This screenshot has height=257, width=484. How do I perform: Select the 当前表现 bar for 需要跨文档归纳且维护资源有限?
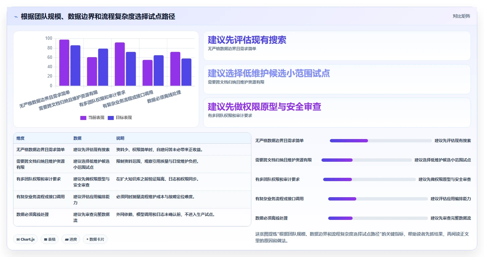(x=92, y=72)
